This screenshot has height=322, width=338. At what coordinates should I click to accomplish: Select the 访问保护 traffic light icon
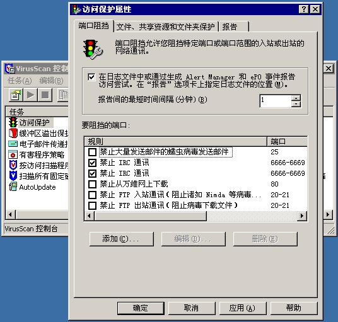click(x=13, y=122)
